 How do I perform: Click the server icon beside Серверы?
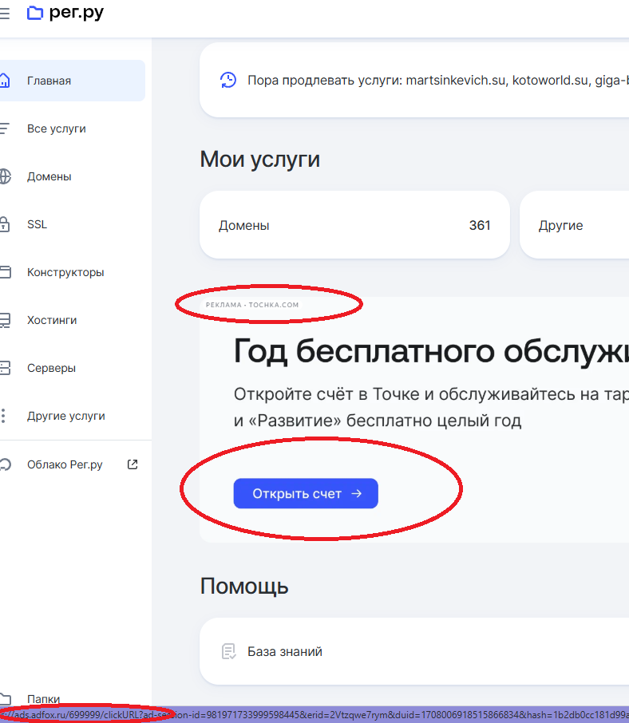pyautogui.click(x=5, y=368)
